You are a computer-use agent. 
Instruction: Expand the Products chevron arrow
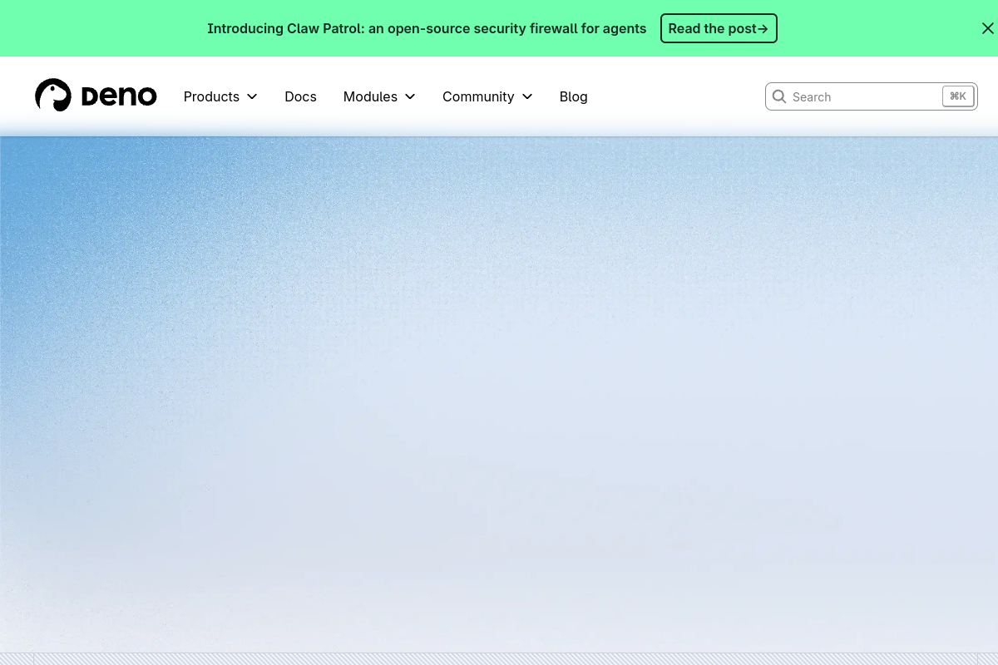click(252, 96)
